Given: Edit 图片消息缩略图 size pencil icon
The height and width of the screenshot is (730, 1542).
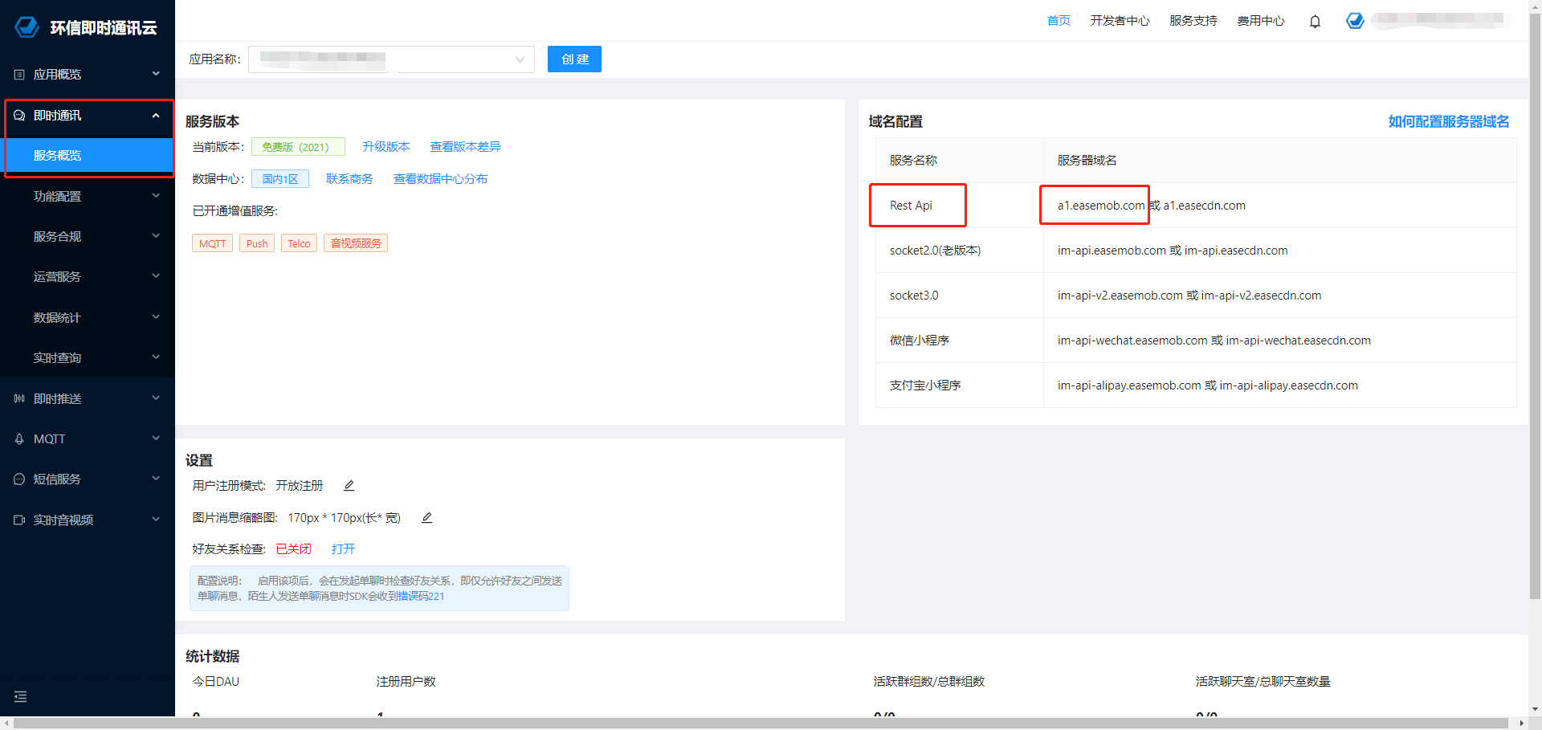Looking at the screenshot, I should (426, 518).
